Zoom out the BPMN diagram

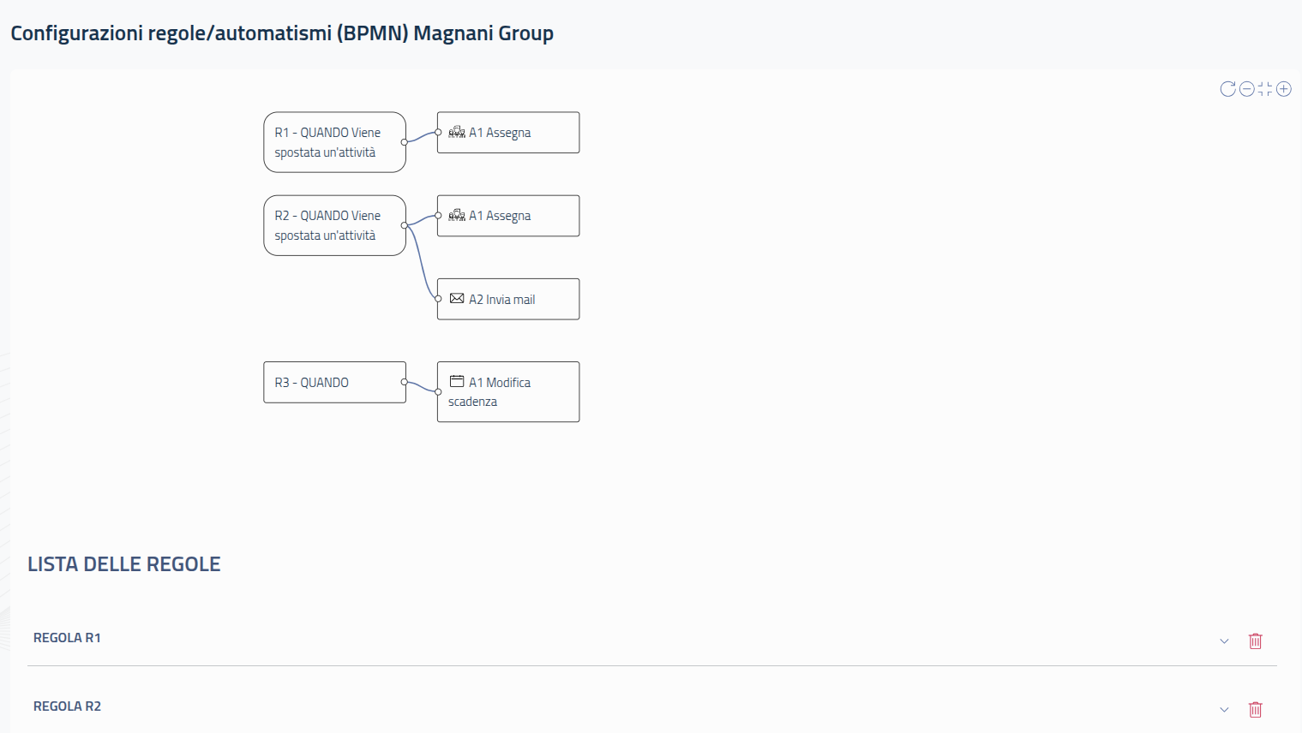point(1247,89)
